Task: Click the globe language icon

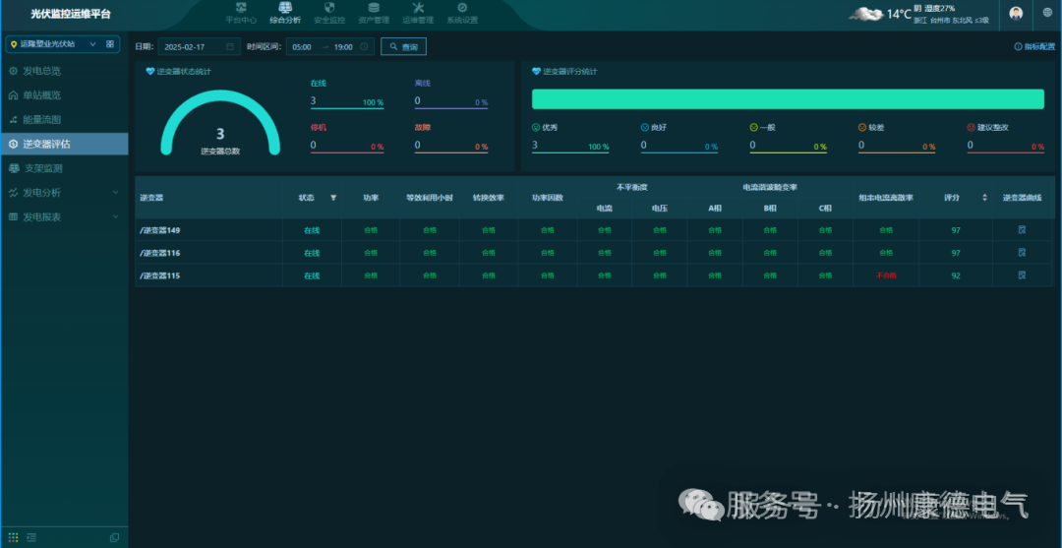Action: point(1046,13)
